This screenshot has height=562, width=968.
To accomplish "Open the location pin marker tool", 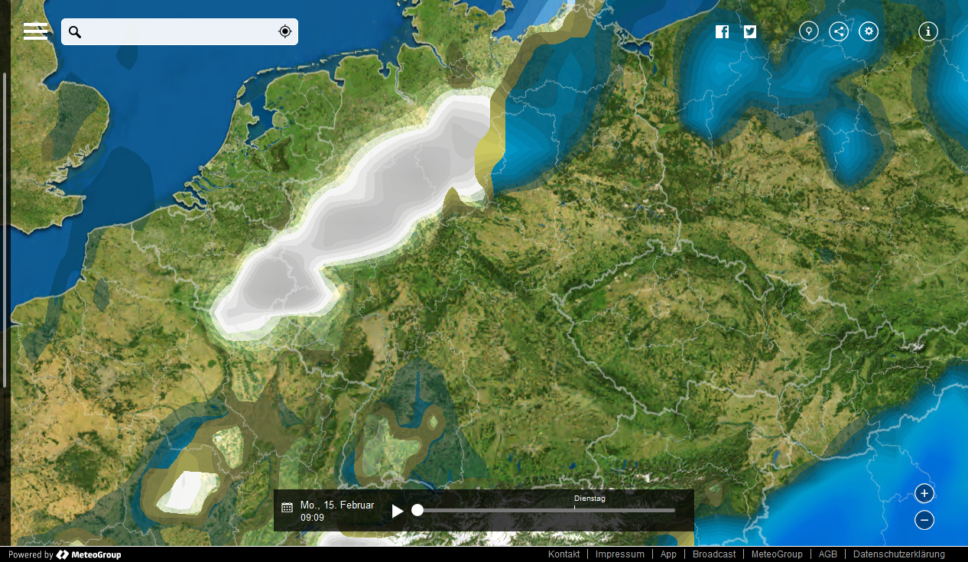I will 809,31.
